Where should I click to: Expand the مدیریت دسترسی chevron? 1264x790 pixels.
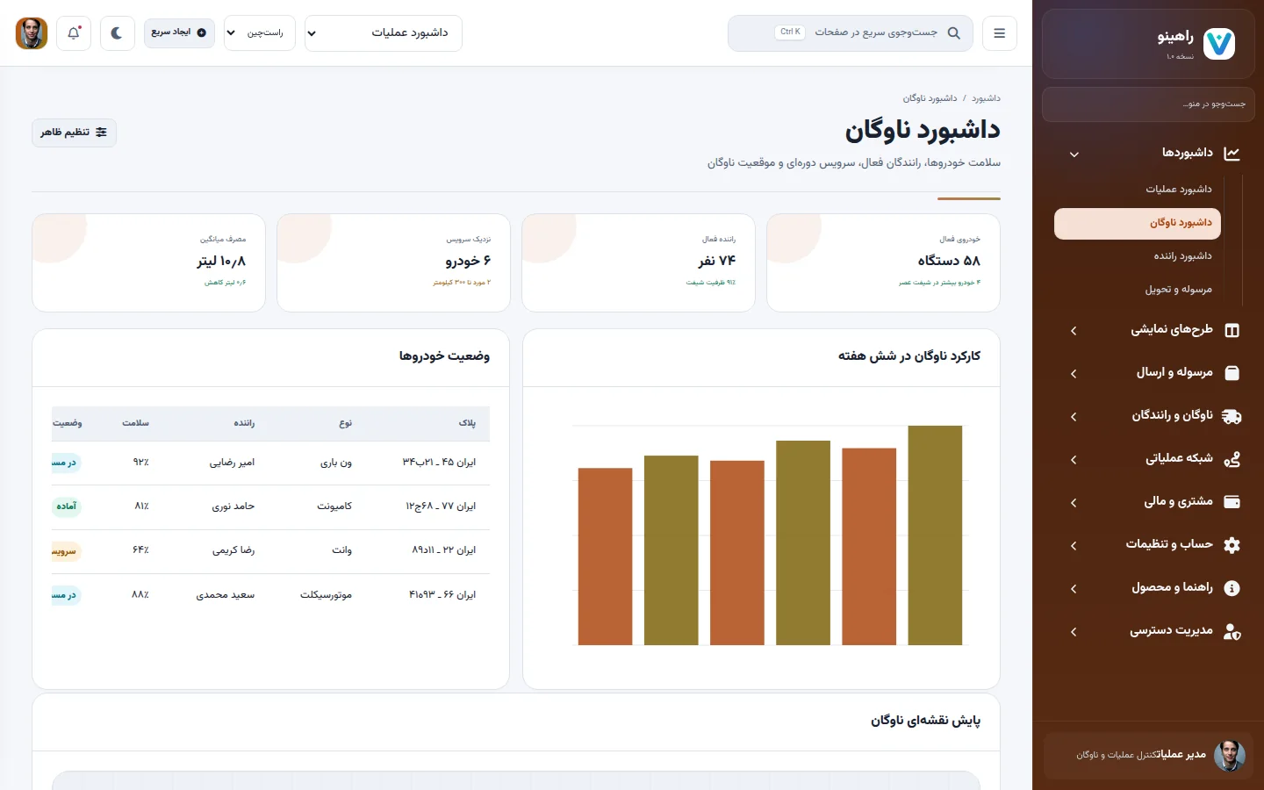tap(1074, 632)
